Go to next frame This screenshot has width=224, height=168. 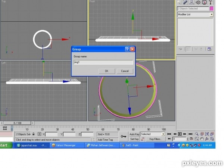coord(185,134)
